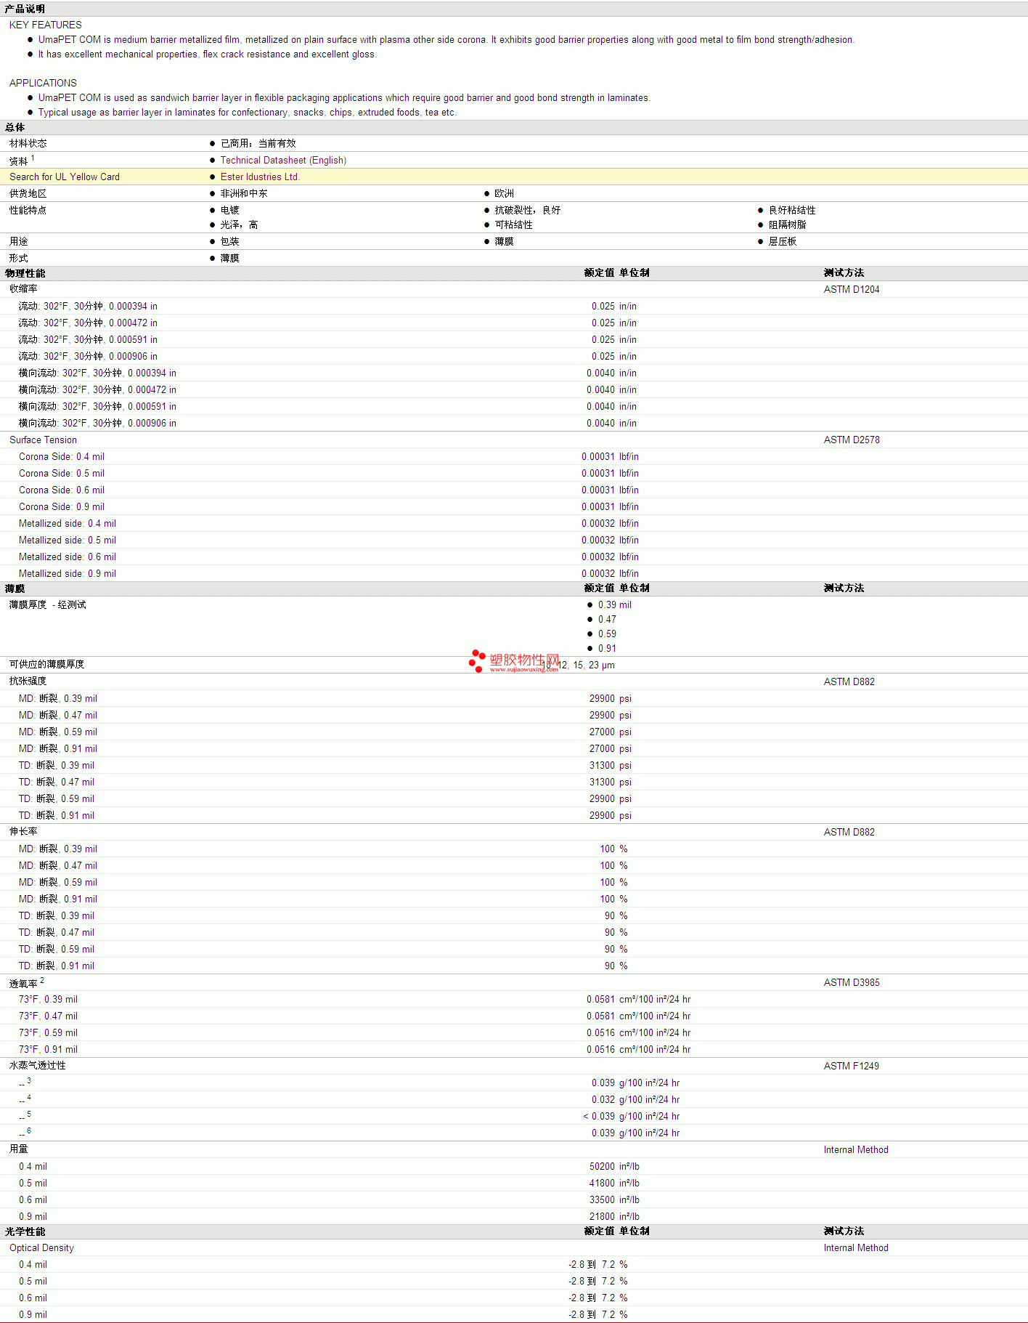1028x1323 pixels.
Task: Select the 水蒸气透过性 property label
Action: [x=37, y=1065]
